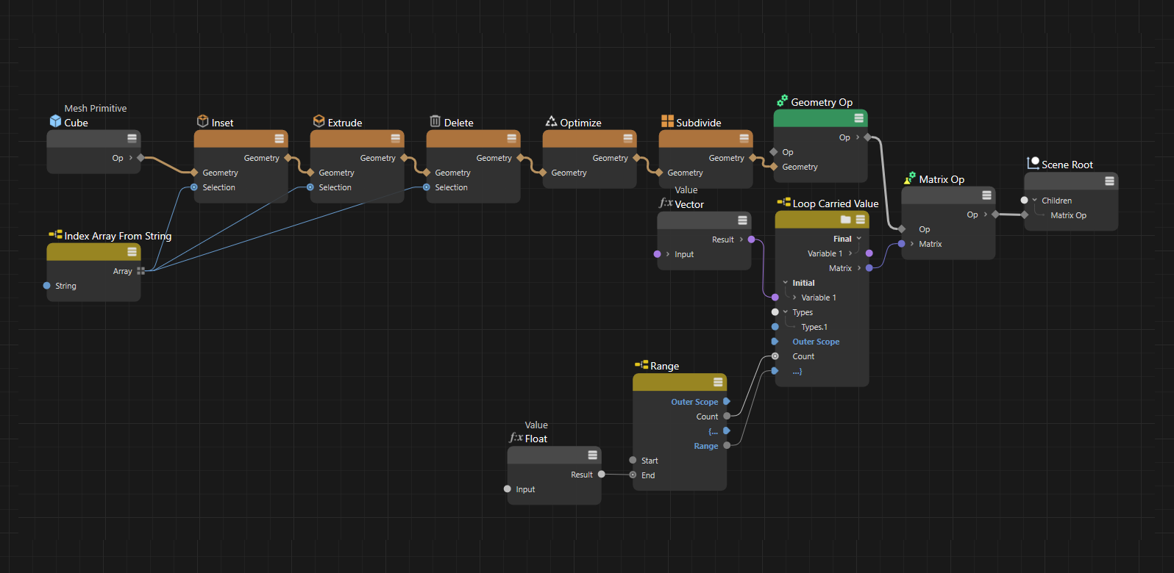Screen dimensions: 1174x573
Task: Open the Subdivide node header menu icon
Action: tap(744, 138)
